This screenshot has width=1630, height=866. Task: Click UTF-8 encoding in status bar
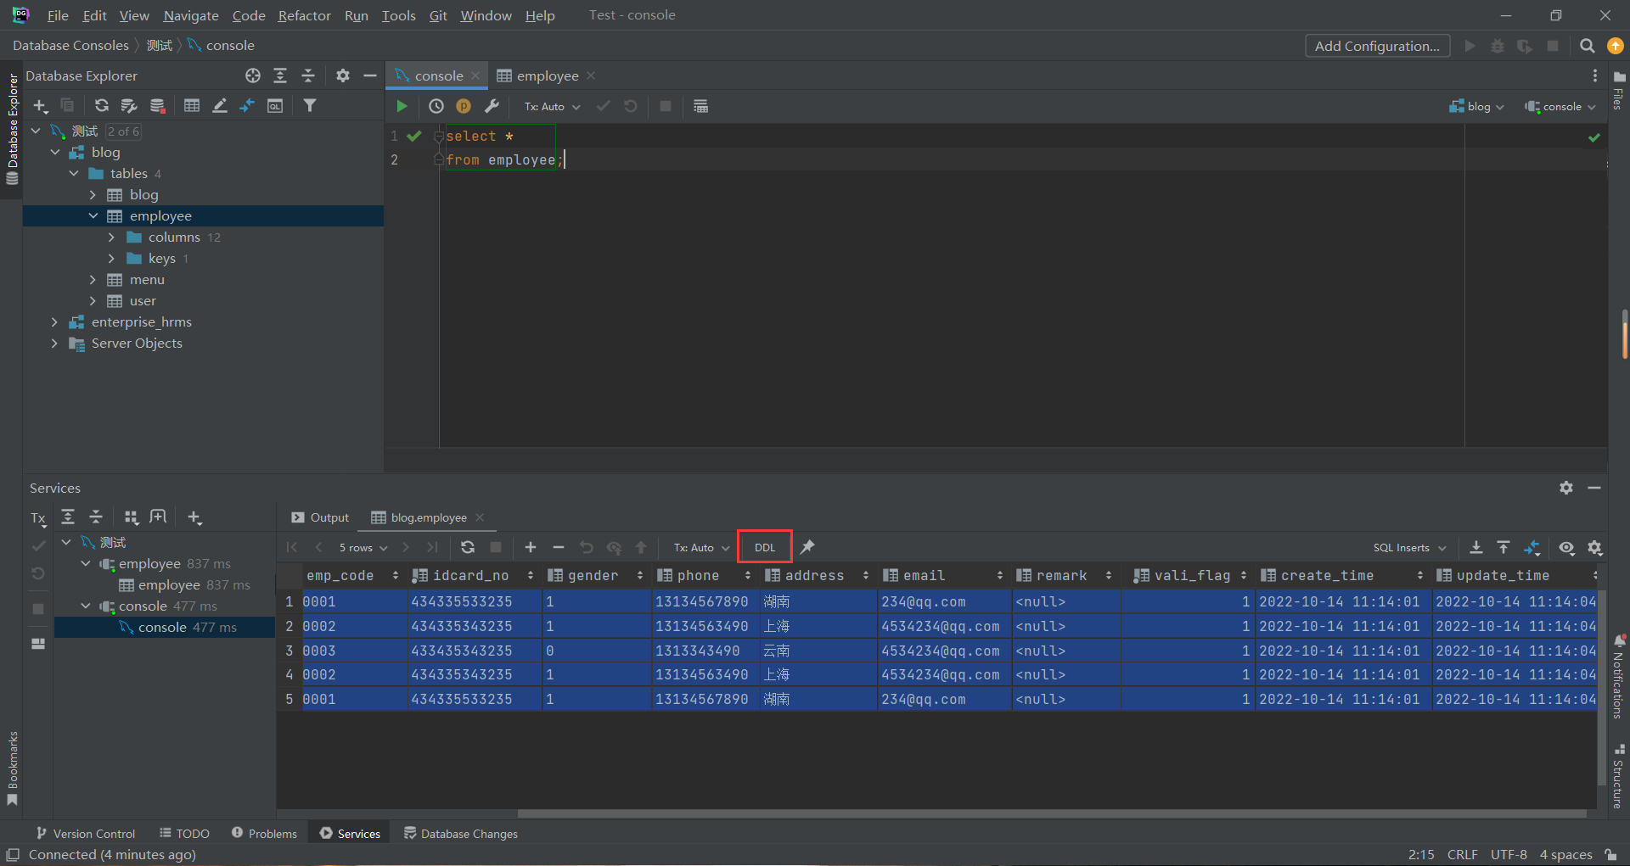[x=1509, y=854]
